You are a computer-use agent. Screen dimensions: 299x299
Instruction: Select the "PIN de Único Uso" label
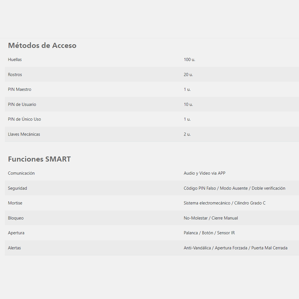pyautogui.click(x=24, y=119)
